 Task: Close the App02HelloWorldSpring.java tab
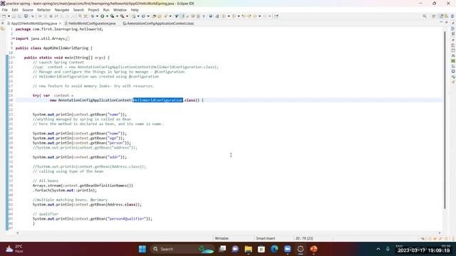pos(60,23)
